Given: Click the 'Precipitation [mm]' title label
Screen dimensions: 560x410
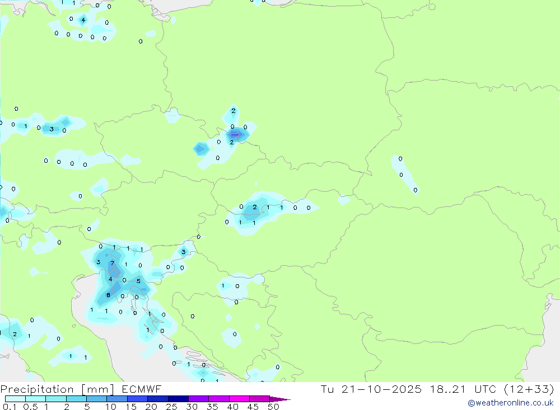Looking at the screenshot, I should (57, 389).
